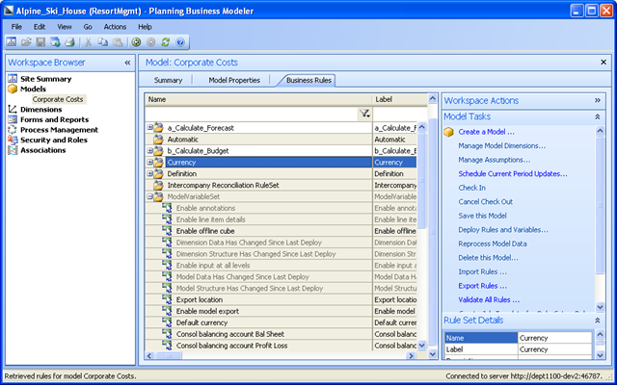
Task: Click the Associations icon in Workspace Browser
Action: 13,150
